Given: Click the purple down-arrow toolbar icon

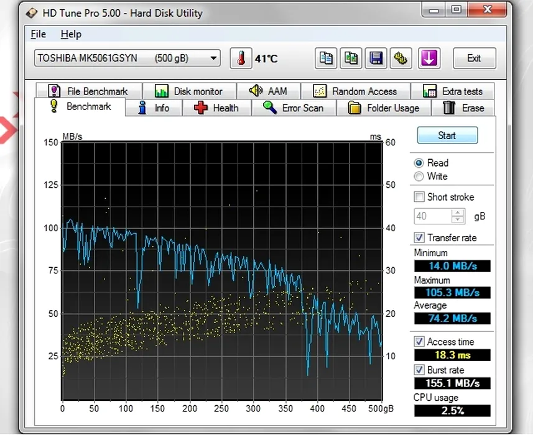Looking at the screenshot, I should pos(429,58).
